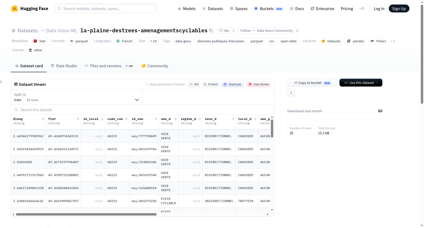Open sidebar toggle icon at left edge
Image resolution: width=424 pixels, height=228 pixels.
(1, 82)
